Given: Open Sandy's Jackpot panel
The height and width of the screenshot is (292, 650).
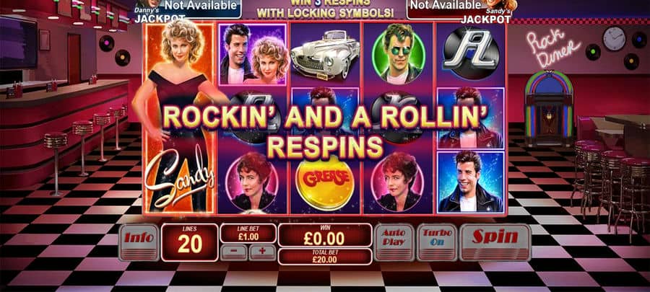Looking at the screenshot, I should coord(461,9).
